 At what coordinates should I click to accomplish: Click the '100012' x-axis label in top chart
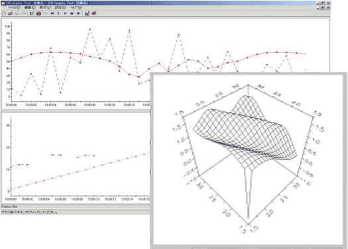tap(129, 105)
